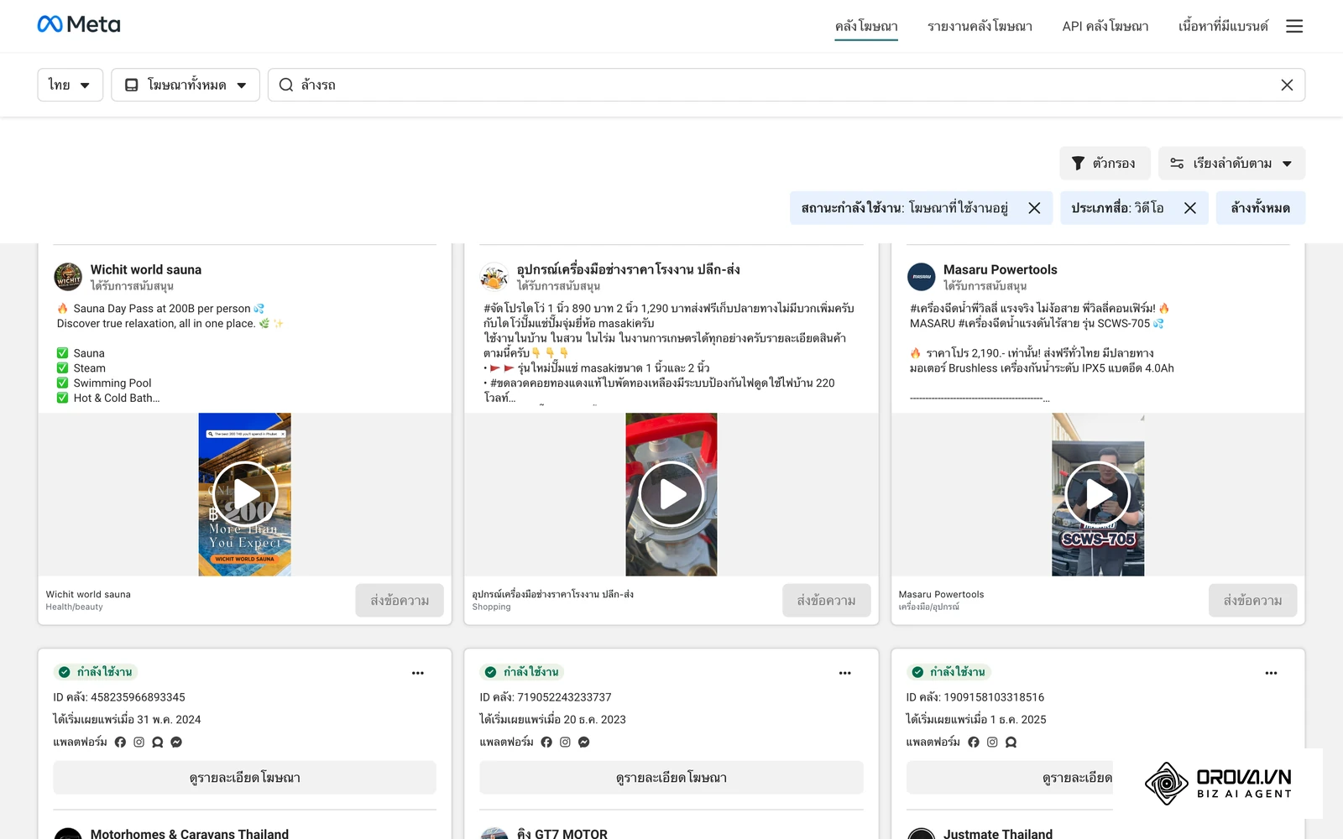Open the รายงานคลังโฆษณา tab
Screen dimensions: 1343x839
(980, 26)
